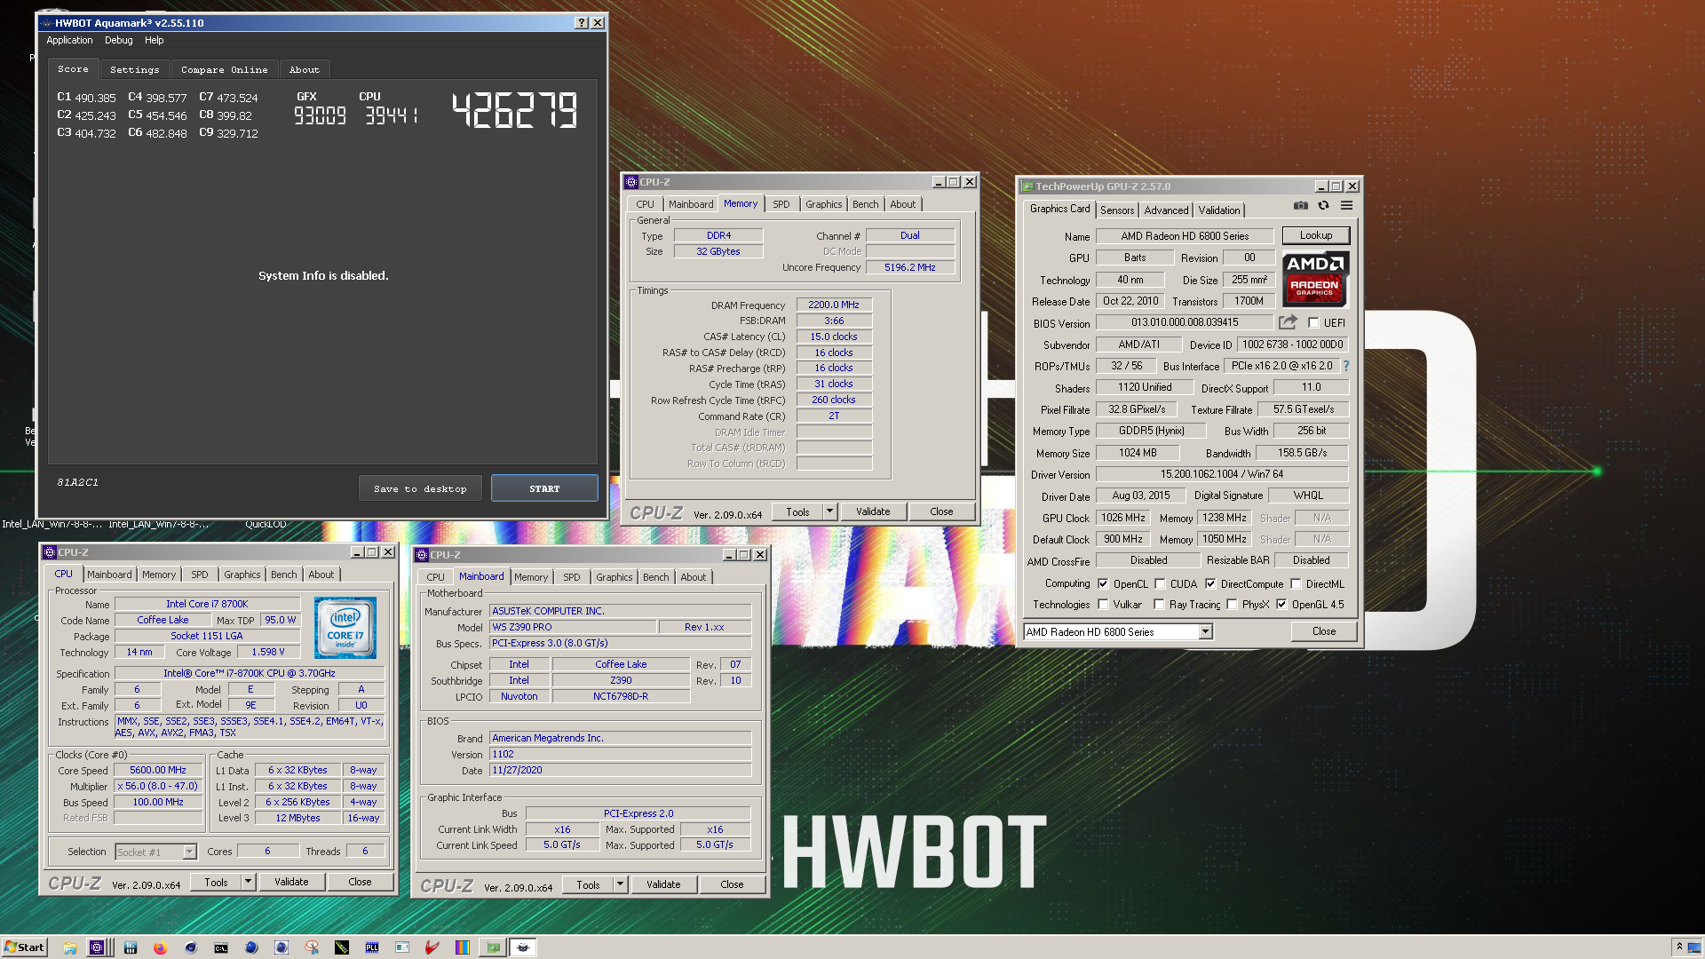Click the framed blue sphere taskbar icon
1705x959 pixels.
click(x=282, y=947)
